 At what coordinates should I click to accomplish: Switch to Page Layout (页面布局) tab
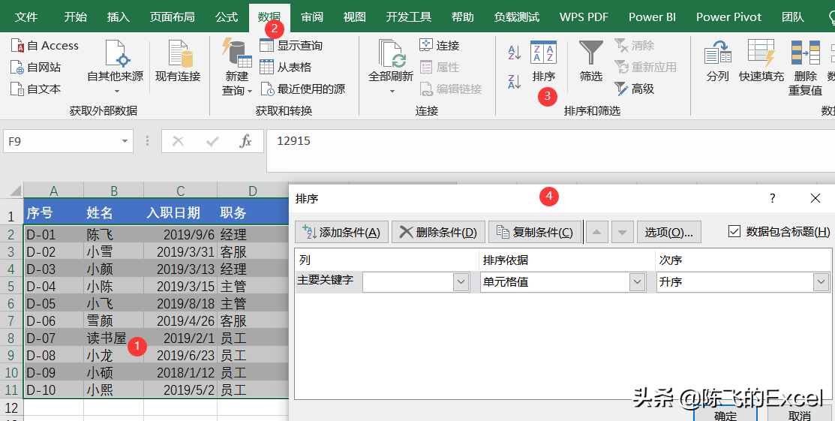coord(173,17)
